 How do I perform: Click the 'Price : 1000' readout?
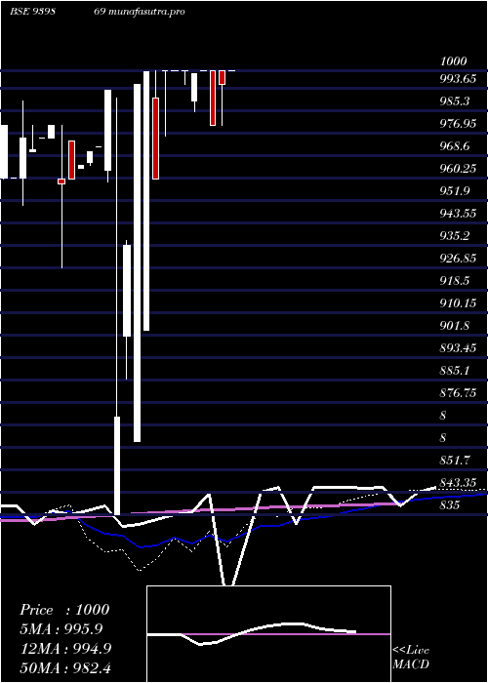pos(64,610)
